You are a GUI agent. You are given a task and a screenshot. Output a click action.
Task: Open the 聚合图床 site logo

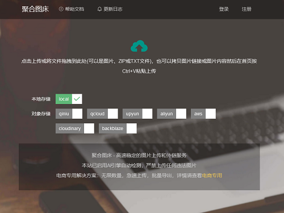point(35,9)
